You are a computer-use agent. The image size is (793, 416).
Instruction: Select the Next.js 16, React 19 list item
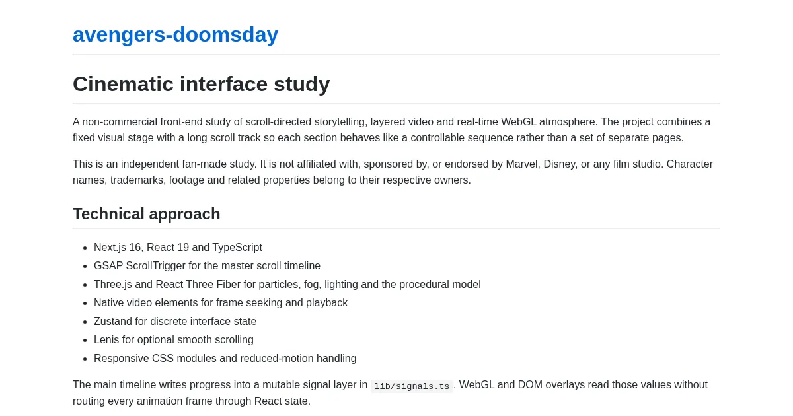coord(178,248)
